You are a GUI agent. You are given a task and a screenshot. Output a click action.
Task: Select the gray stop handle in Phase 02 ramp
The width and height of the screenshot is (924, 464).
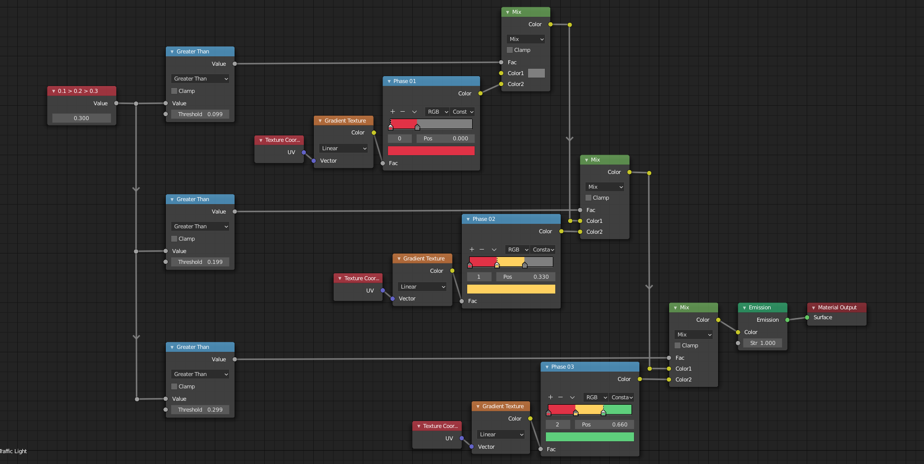coord(525,265)
